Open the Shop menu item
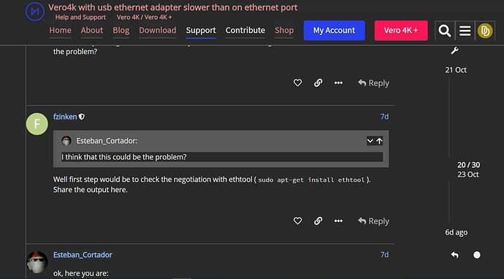This screenshot has height=279, width=504. (x=284, y=30)
